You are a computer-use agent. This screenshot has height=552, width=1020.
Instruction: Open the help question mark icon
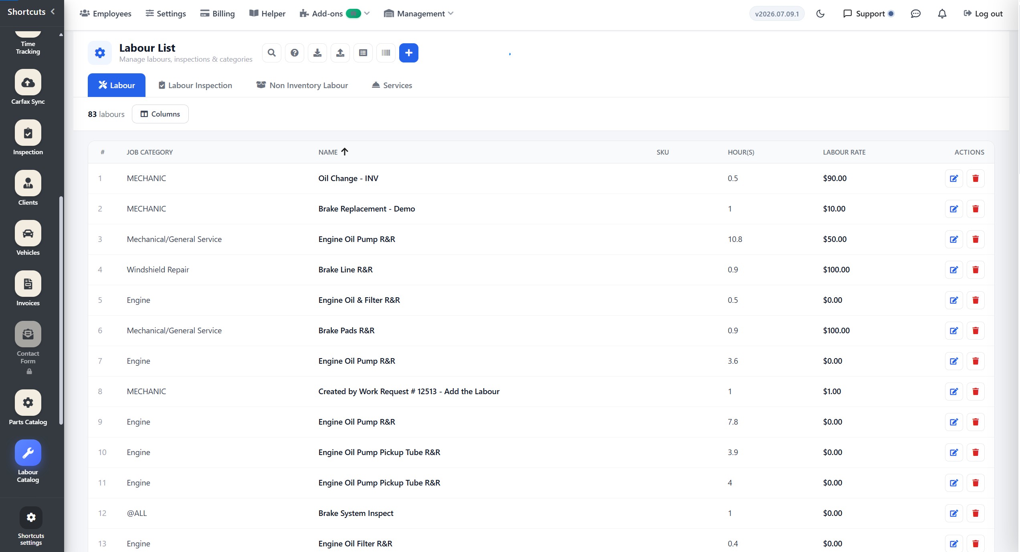295,53
